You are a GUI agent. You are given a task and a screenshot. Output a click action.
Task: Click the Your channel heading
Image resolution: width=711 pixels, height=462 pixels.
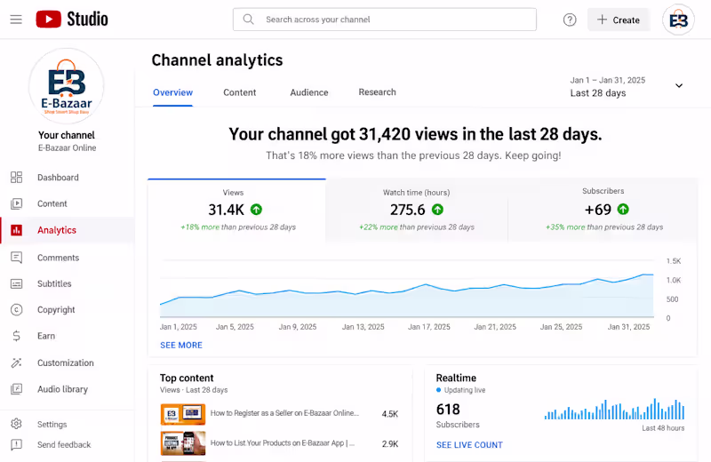click(67, 135)
